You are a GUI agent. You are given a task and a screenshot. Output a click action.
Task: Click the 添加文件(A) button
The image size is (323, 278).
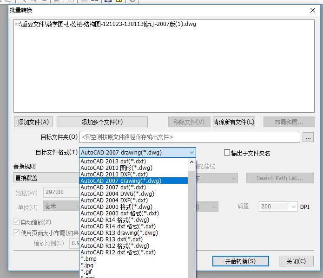[33, 122]
